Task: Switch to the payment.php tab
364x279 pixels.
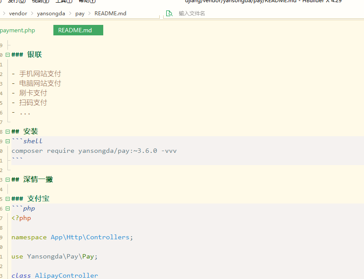Action: pyautogui.click(x=17, y=31)
